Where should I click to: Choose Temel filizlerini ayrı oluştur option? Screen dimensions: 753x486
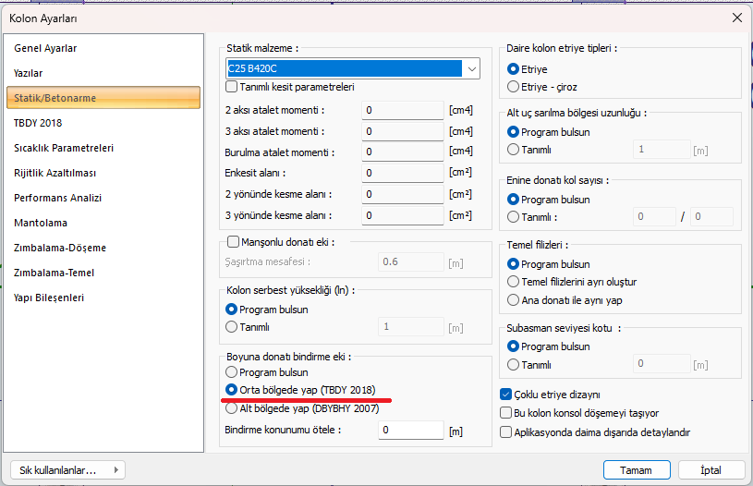pyautogui.click(x=514, y=282)
